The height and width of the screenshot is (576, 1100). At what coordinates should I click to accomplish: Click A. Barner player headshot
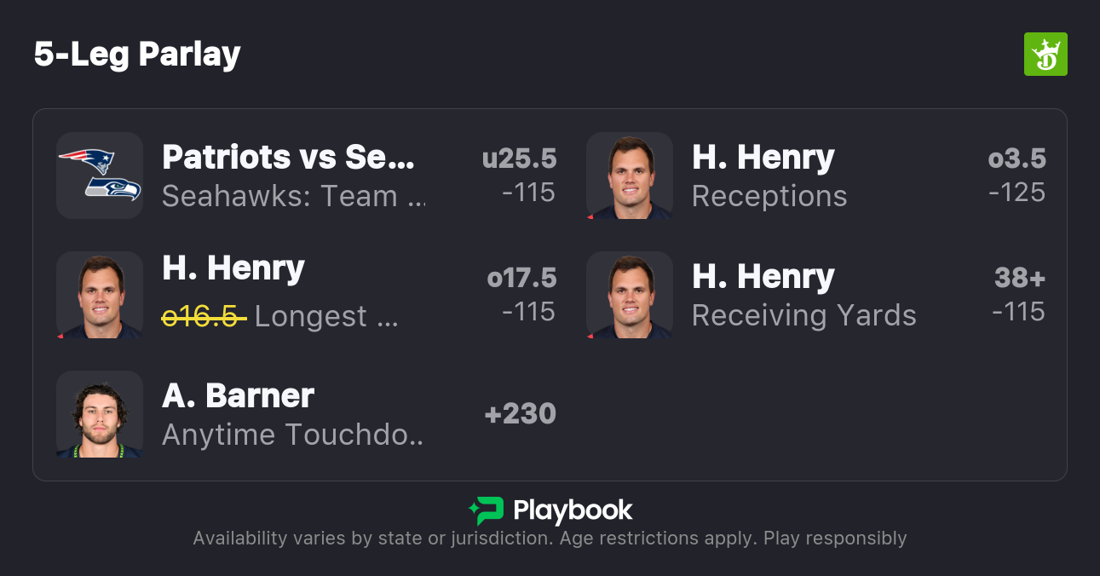tap(100, 414)
